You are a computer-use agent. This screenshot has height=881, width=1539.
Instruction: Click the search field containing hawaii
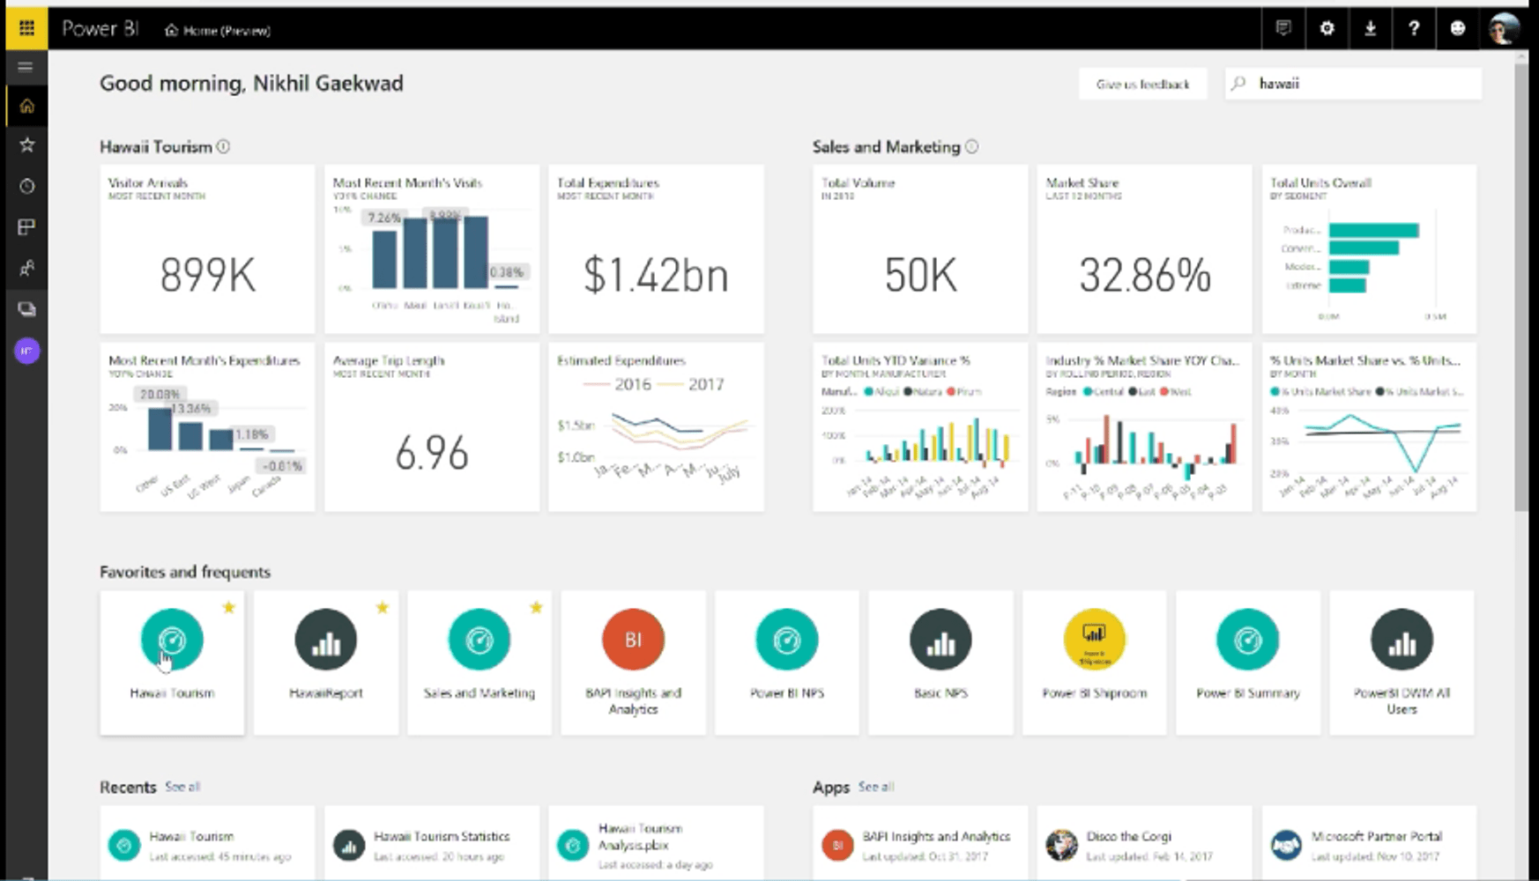[1353, 84]
